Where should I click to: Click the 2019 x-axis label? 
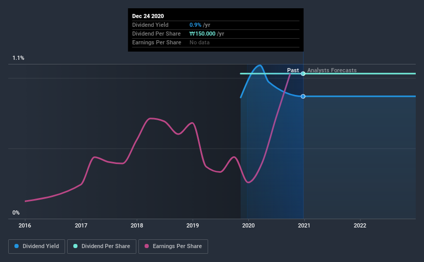click(x=193, y=225)
